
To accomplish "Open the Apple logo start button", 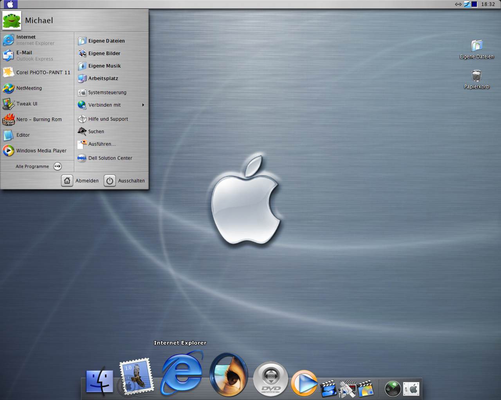I will [10, 4].
